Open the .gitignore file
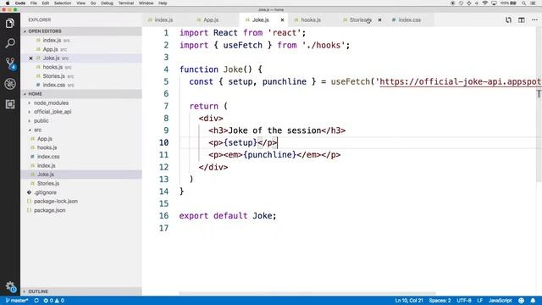The image size is (542, 305). pos(45,192)
